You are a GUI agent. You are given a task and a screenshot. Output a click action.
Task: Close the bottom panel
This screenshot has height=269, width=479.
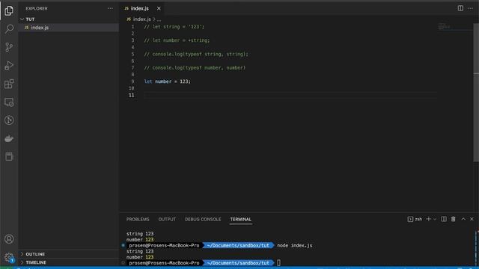click(x=472, y=219)
